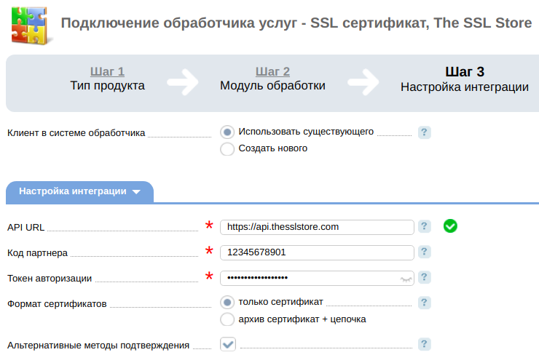This screenshot has width=539, height=363.
Task: Click the Шаг 3 Настройка интеграции step
Action: [465, 79]
